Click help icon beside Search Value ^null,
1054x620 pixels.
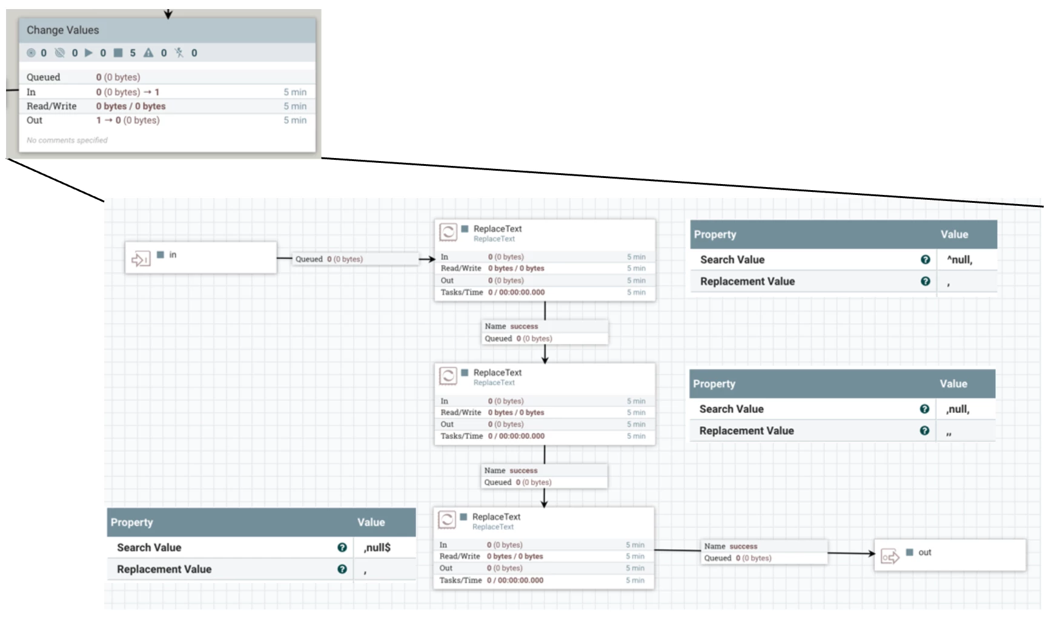pos(925,260)
